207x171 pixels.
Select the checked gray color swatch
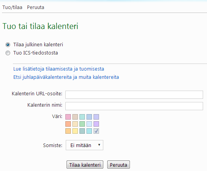click(x=96, y=131)
